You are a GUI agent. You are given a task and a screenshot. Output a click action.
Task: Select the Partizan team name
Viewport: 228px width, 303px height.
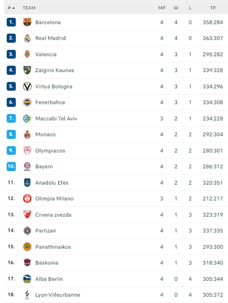pyautogui.click(x=45, y=231)
